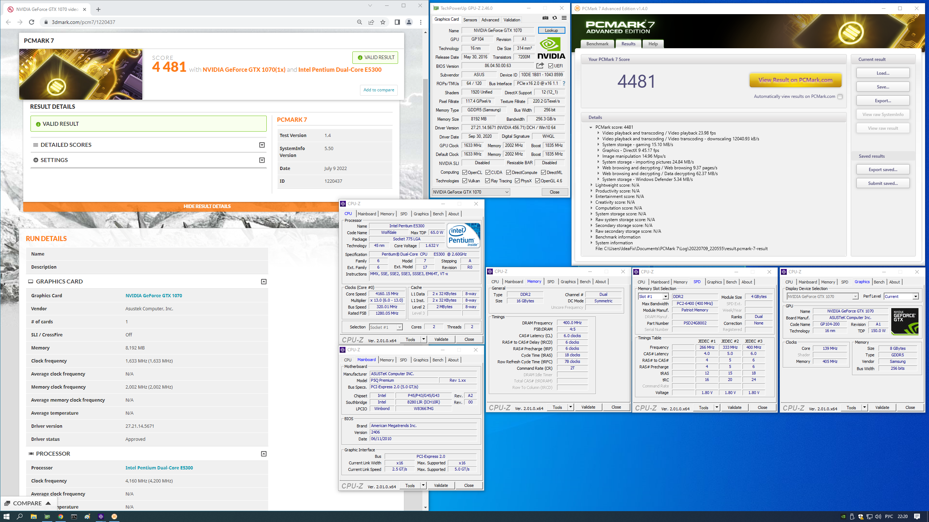Switch to the Validation tab in GPU-Z
929x522 pixels.
[x=512, y=20]
